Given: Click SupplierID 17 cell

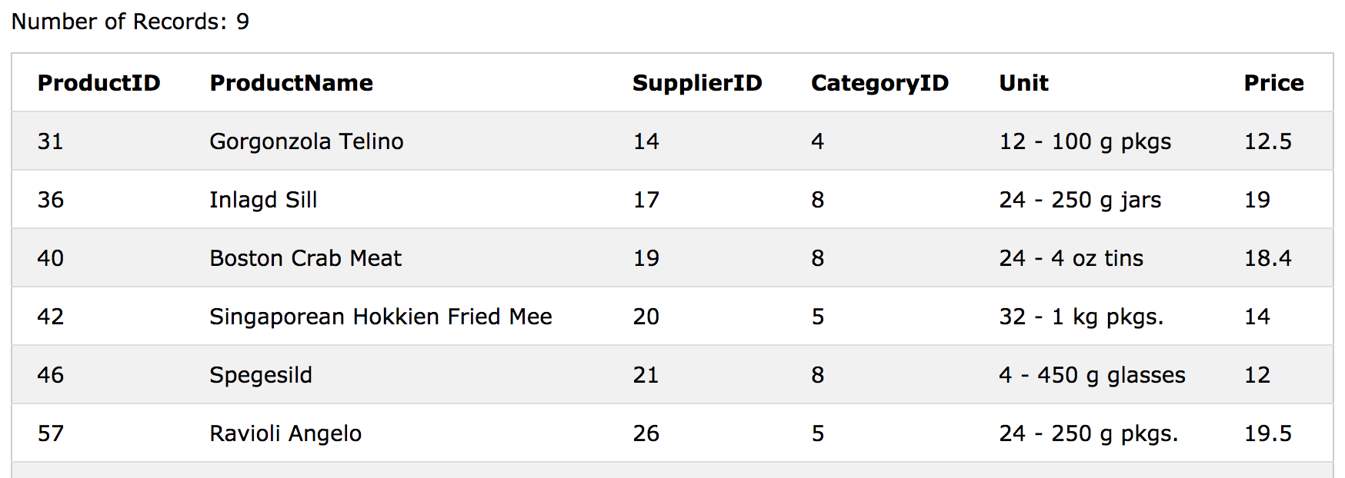Looking at the screenshot, I should tap(646, 200).
